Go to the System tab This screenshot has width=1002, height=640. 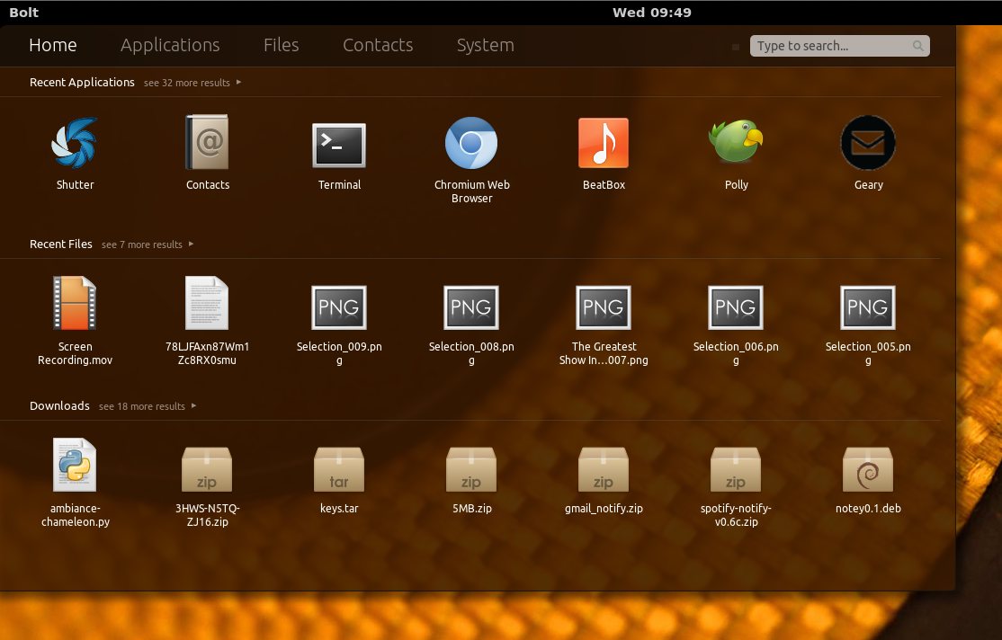click(485, 45)
